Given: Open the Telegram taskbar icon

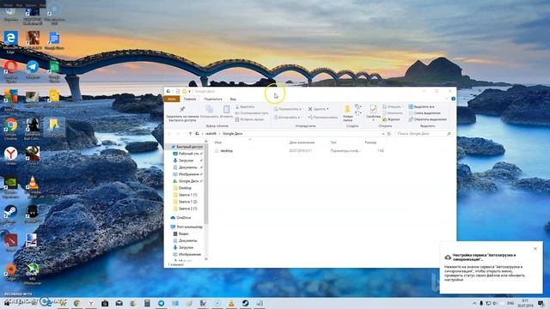Looking at the screenshot, I should pyautogui.click(x=161, y=303).
